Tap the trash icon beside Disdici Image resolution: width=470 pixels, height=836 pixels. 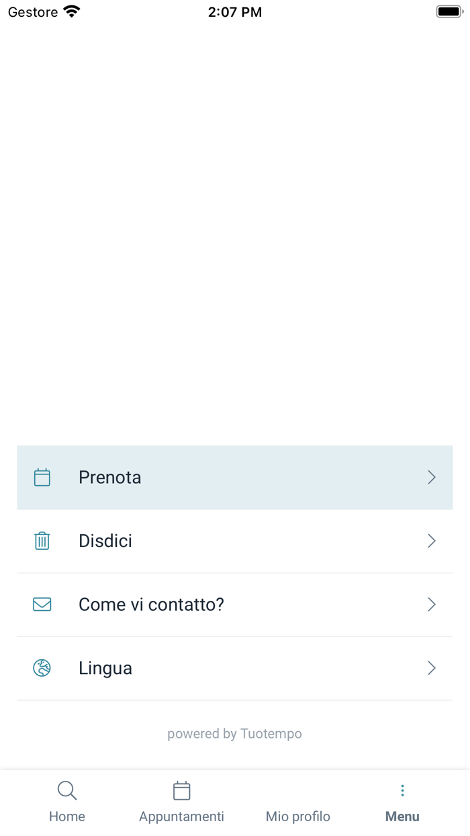(x=42, y=541)
